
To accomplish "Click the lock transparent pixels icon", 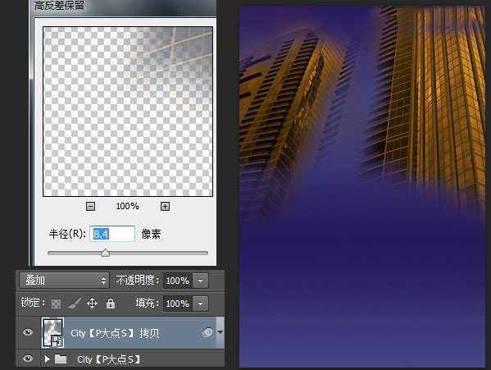I will (x=56, y=304).
